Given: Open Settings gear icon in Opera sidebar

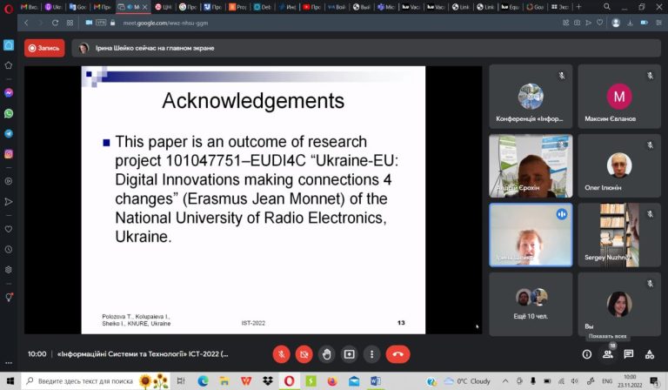Looking at the screenshot, I should (9, 270).
